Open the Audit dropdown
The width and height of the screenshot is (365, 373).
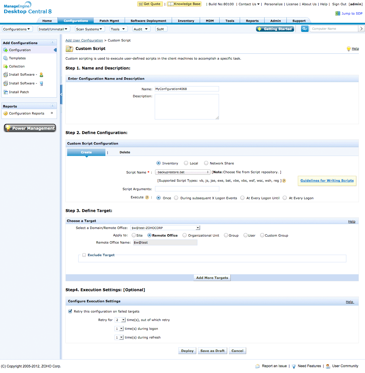coord(141,29)
